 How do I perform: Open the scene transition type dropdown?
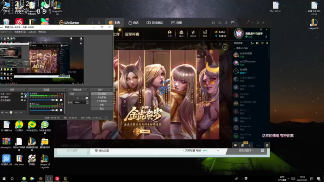click(x=79, y=94)
